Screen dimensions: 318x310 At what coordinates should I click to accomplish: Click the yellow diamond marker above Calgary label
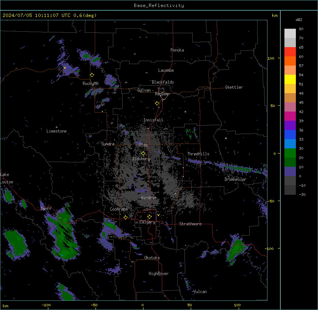pos(149,217)
